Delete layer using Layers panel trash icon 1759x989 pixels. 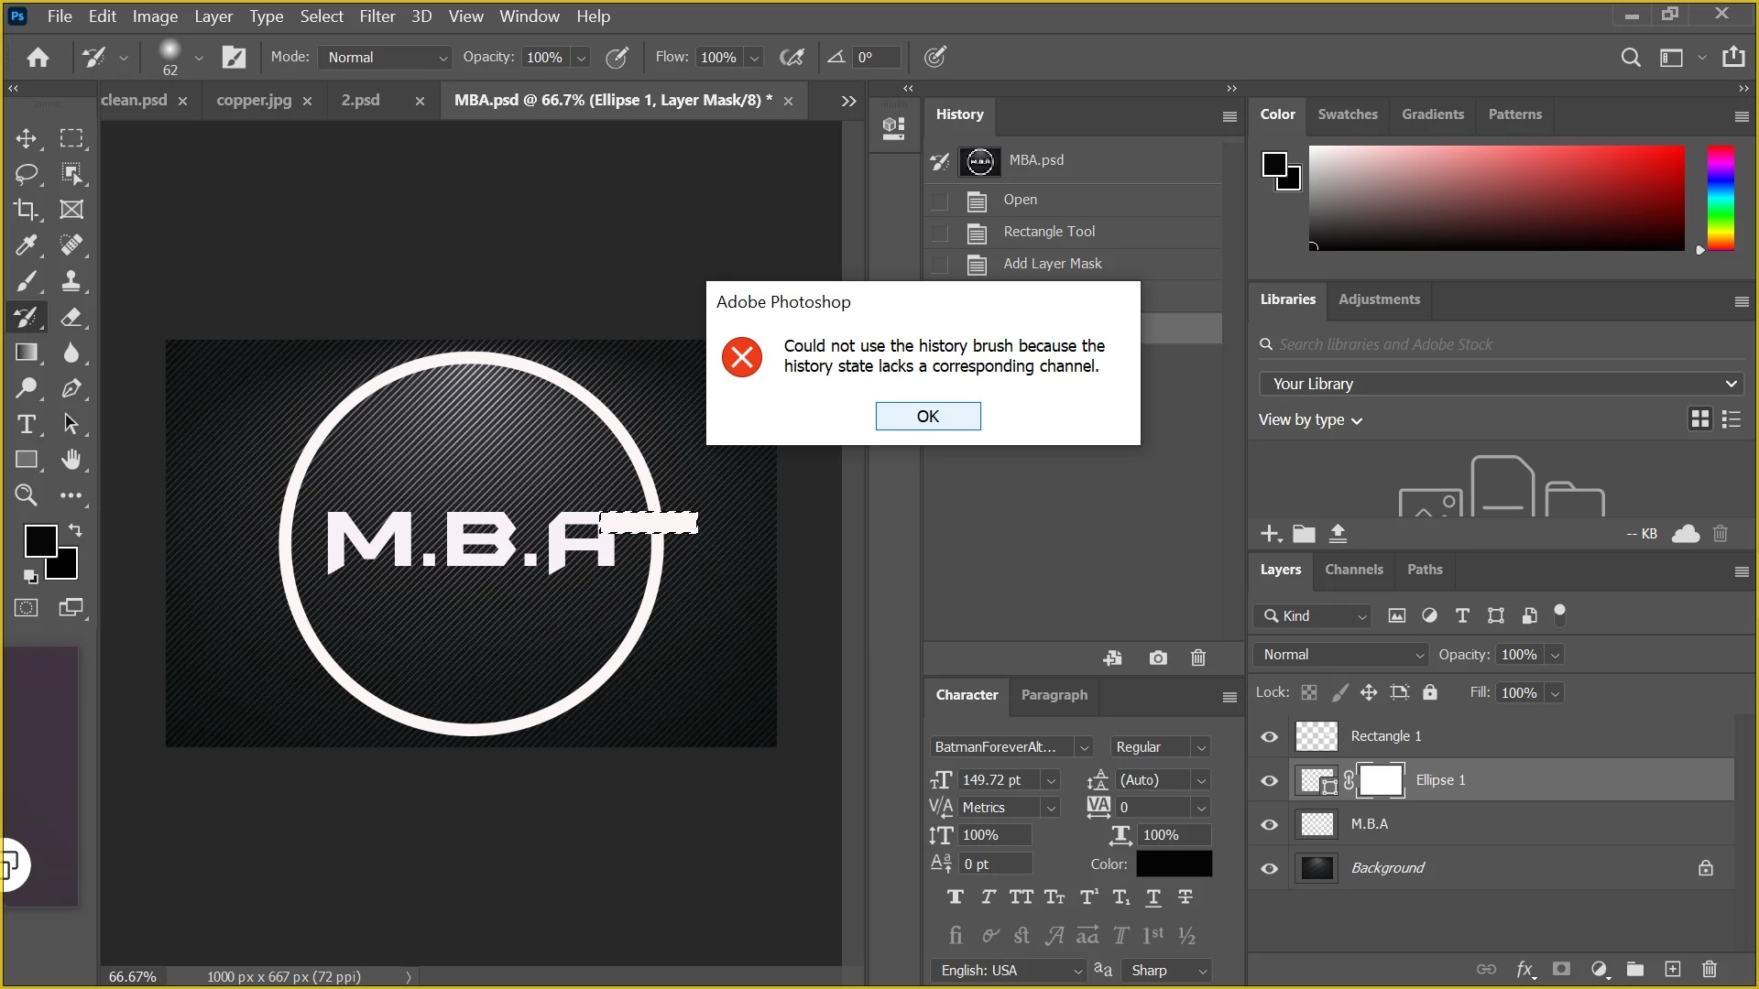[x=1709, y=969]
